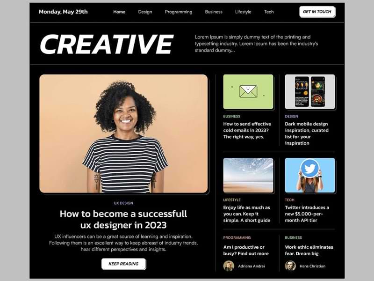The image size is (374, 281).
Task: Open the dark mobile design thumbnail
Action: click(310, 92)
